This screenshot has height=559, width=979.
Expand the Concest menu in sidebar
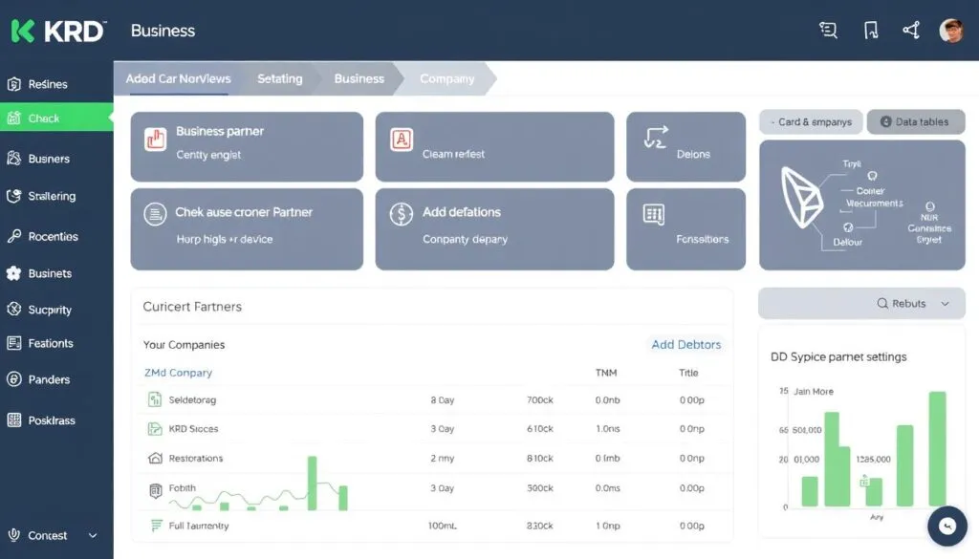[x=93, y=536]
